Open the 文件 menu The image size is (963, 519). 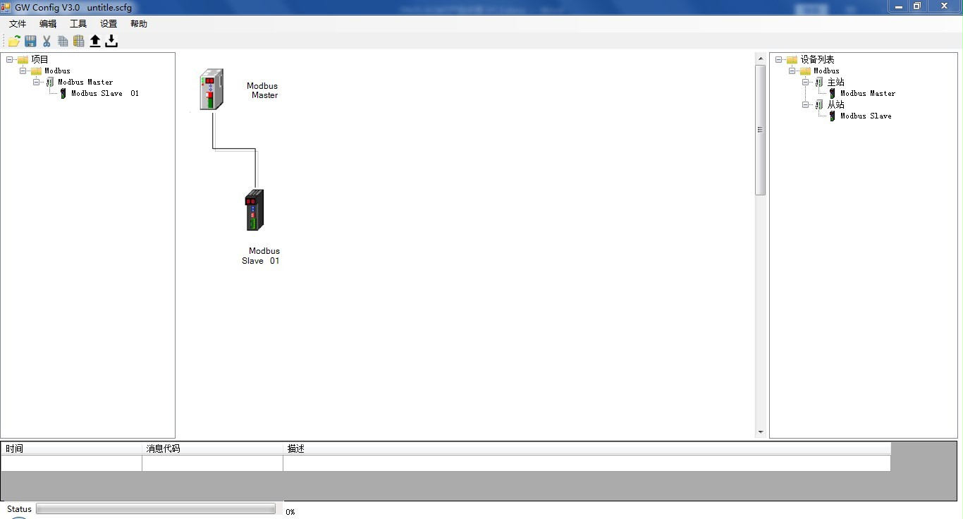[x=18, y=24]
